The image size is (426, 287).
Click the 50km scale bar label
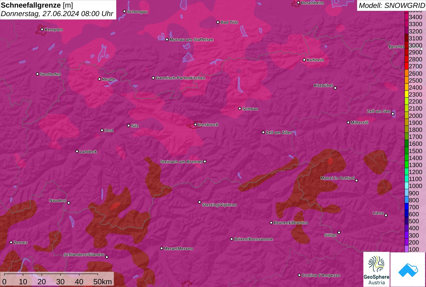pyautogui.click(x=103, y=282)
